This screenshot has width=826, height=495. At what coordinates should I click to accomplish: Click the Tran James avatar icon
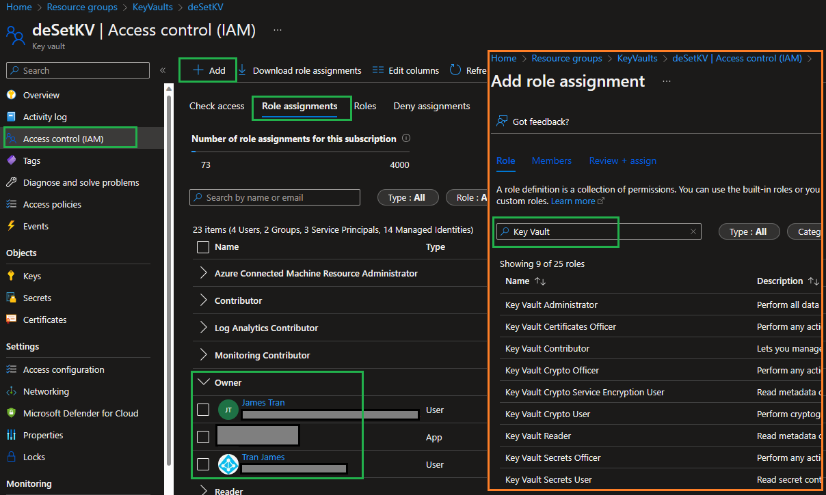[x=228, y=464]
